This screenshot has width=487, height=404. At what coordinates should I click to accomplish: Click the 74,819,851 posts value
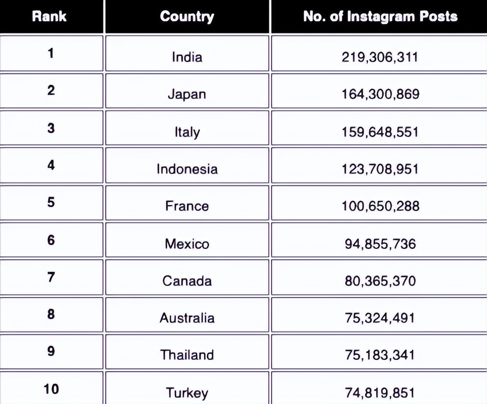click(x=379, y=393)
